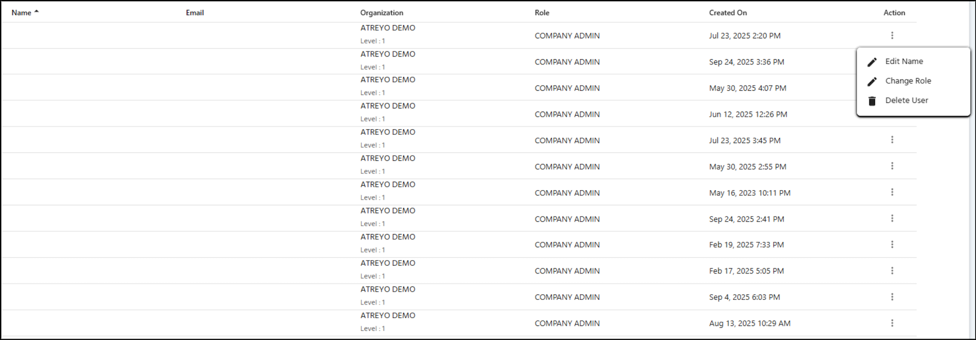The image size is (976, 340).
Task: Open row actions for Feb 19, 2025 entry
Action: click(892, 245)
